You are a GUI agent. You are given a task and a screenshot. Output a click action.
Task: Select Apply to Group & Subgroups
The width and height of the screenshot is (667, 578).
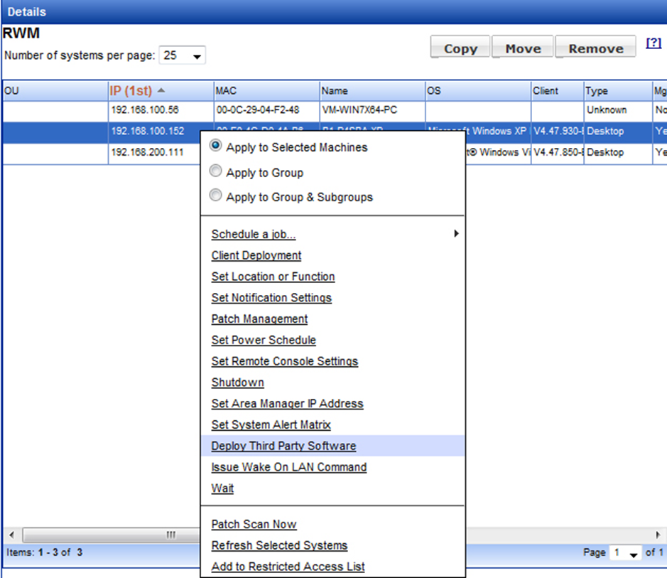(x=216, y=197)
